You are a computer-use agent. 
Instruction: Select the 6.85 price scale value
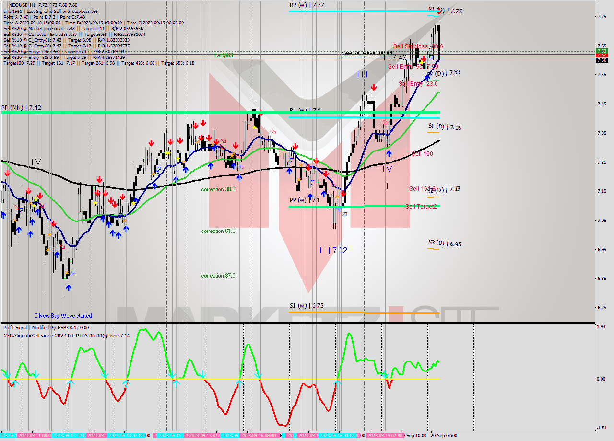tap(602, 278)
